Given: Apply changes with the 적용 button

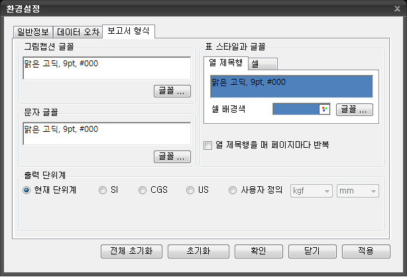Looking at the screenshot, I should coord(366,251).
